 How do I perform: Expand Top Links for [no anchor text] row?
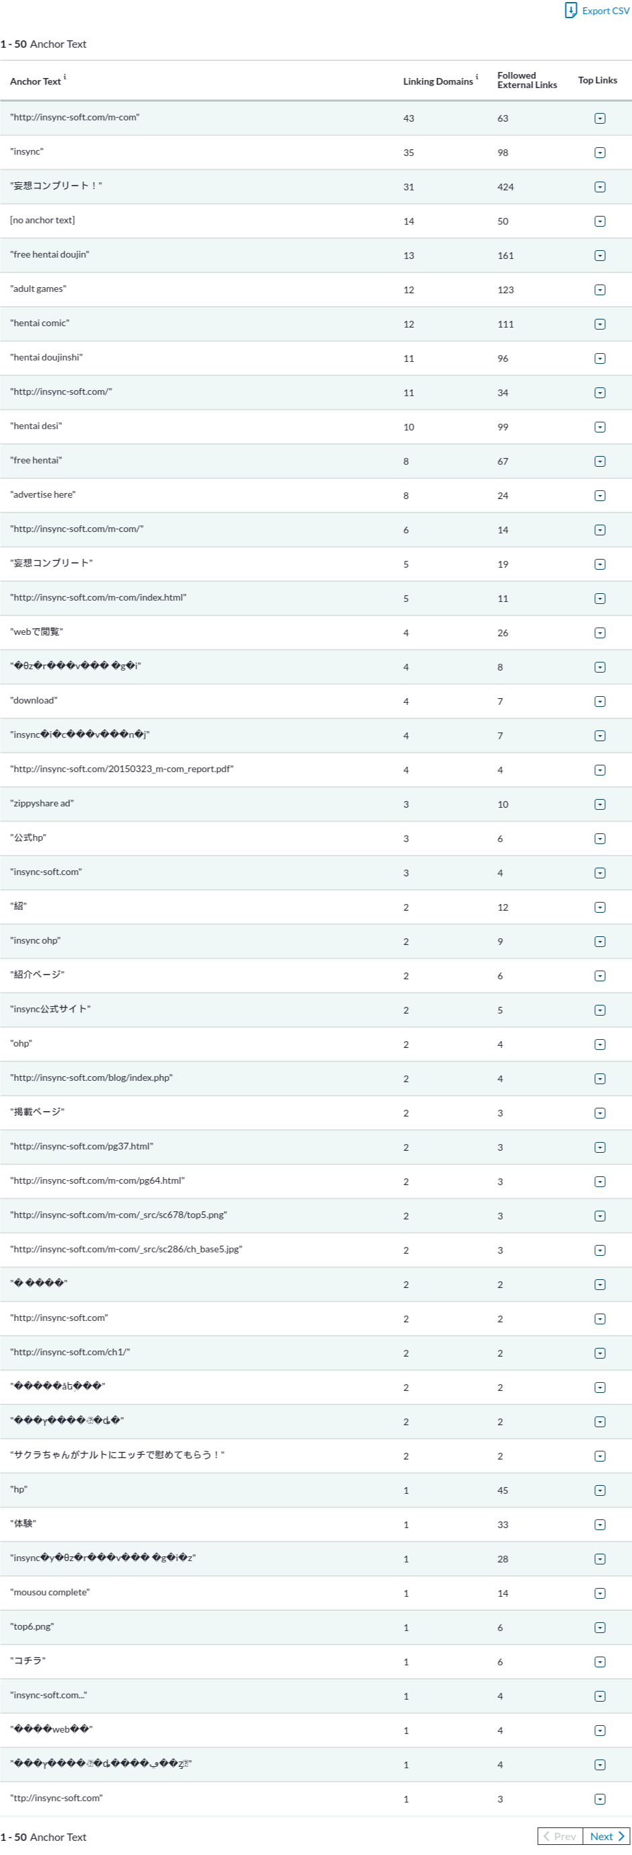[x=600, y=221]
